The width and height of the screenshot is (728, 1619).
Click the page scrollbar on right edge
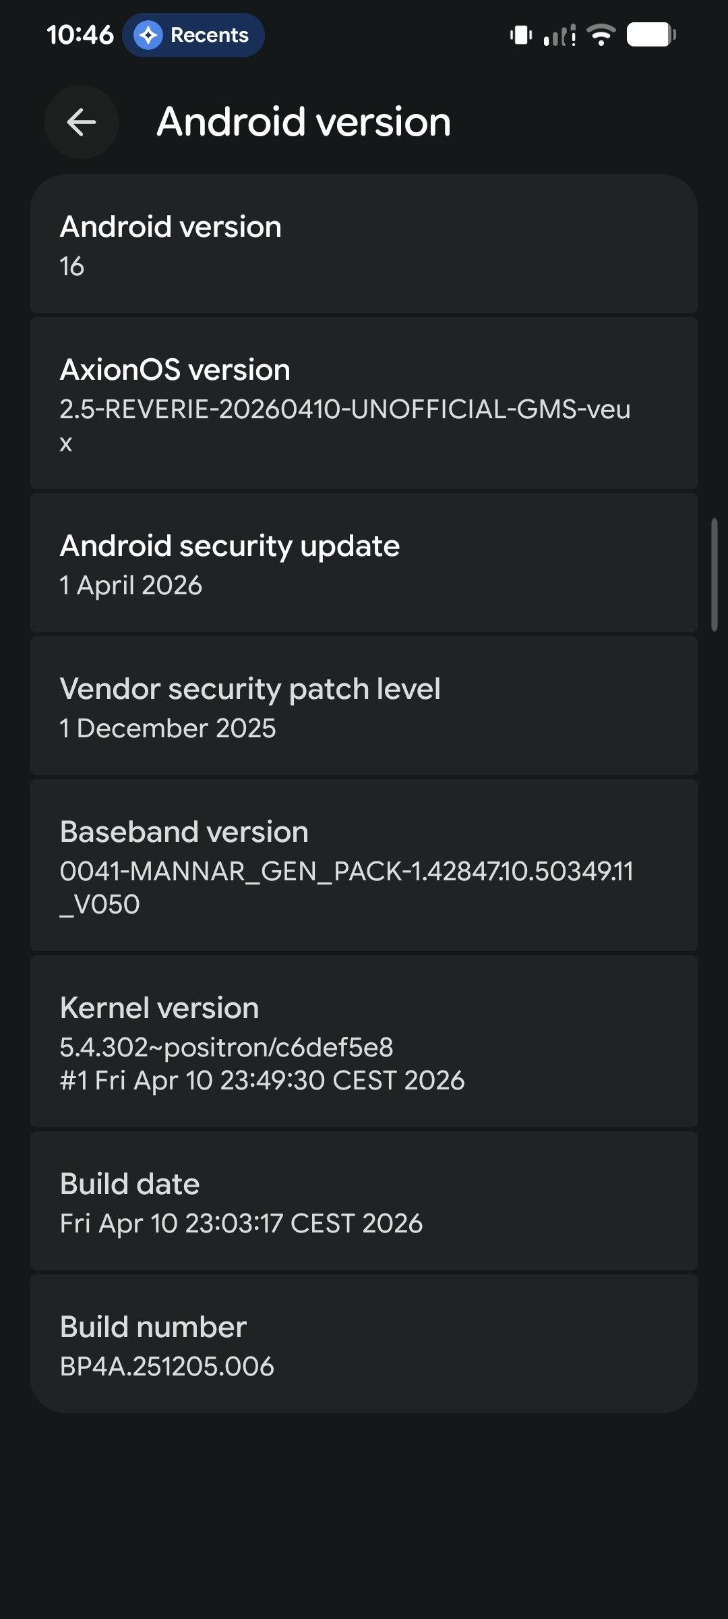(x=715, y=575)
